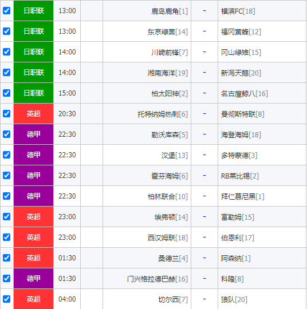Viewport: 307px width, 309px height.
Task: Click 01:30 time in 桑德兰 row
Action: pyautogui.click(x=67, y=257)
